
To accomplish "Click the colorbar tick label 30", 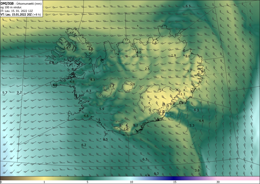I will tap(218, 182).
